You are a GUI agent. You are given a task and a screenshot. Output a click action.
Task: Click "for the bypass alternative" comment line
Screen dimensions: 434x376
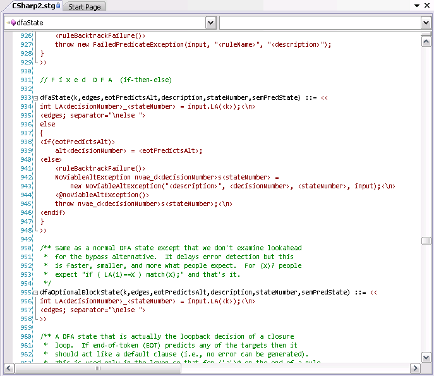[105, 257]
